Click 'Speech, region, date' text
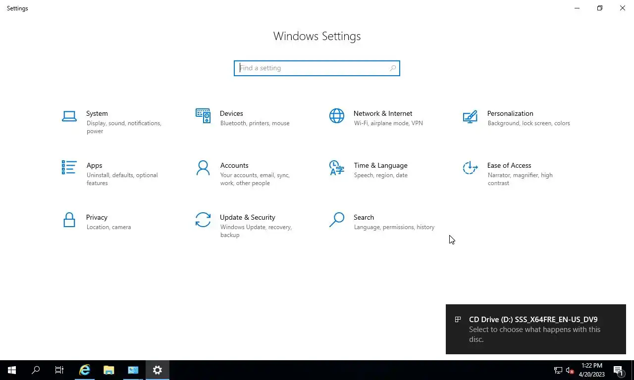This screenshot has width=634, height=380. point(380,175)
